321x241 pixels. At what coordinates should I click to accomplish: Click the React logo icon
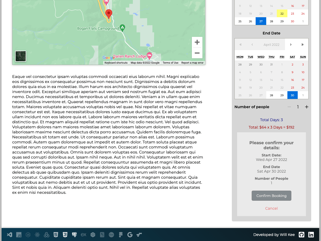click(37, 235)
